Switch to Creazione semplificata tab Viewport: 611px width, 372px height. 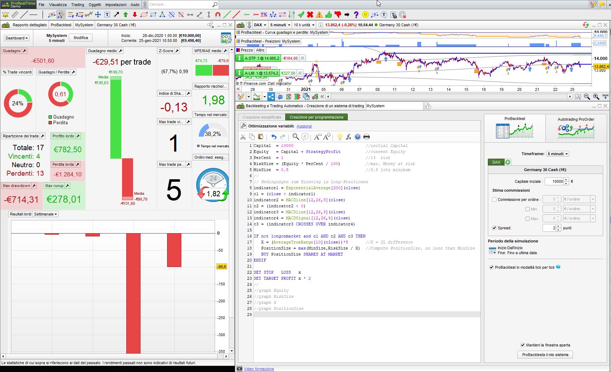262,117
